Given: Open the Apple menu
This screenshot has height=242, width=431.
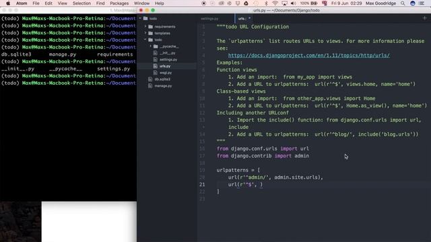Looking at the screenshot, I should pos(8,3).
